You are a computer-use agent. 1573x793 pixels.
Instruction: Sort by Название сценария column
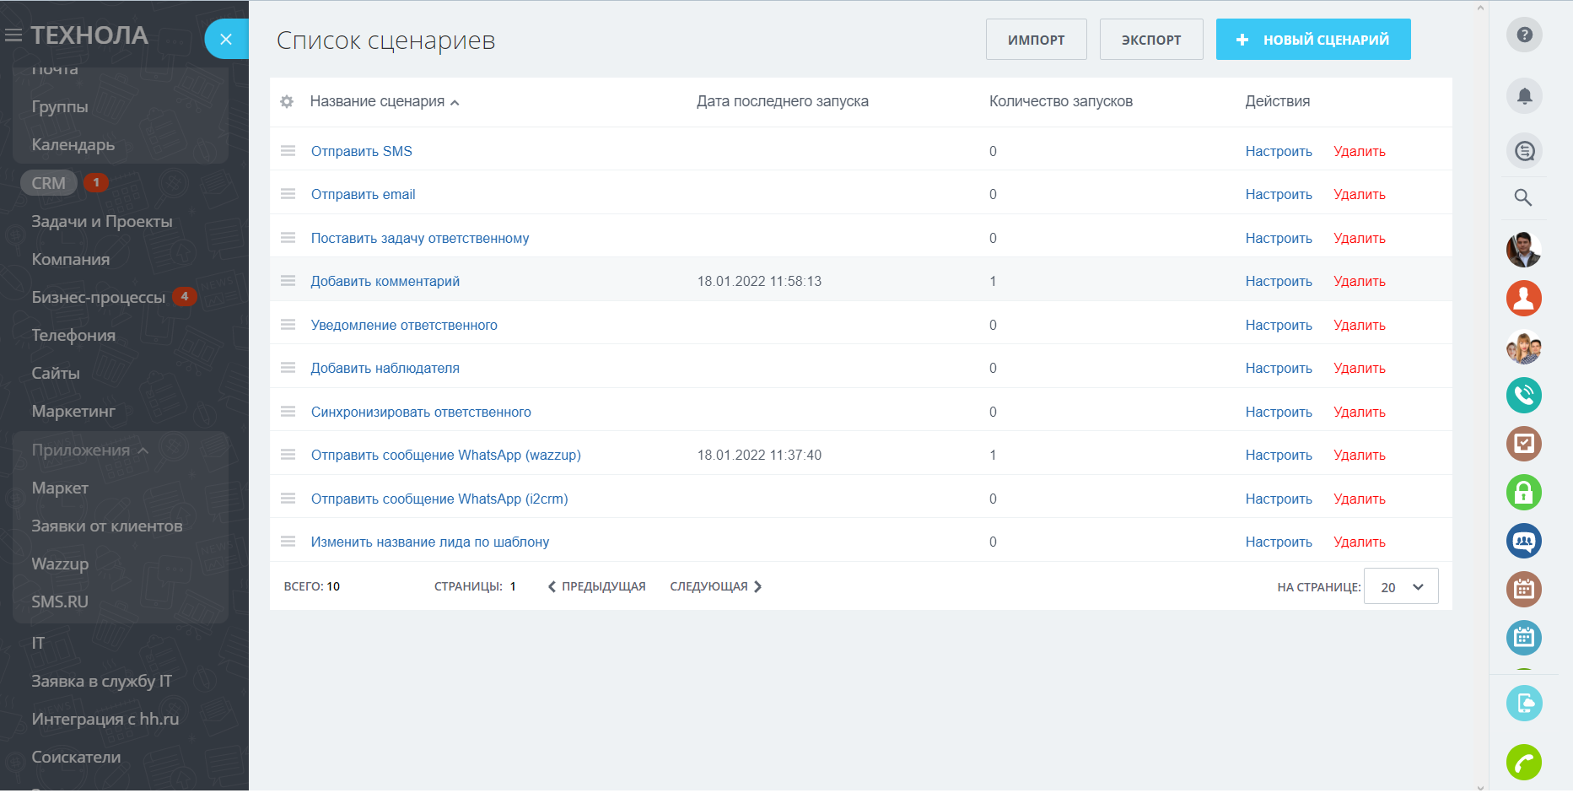point(377,101)
